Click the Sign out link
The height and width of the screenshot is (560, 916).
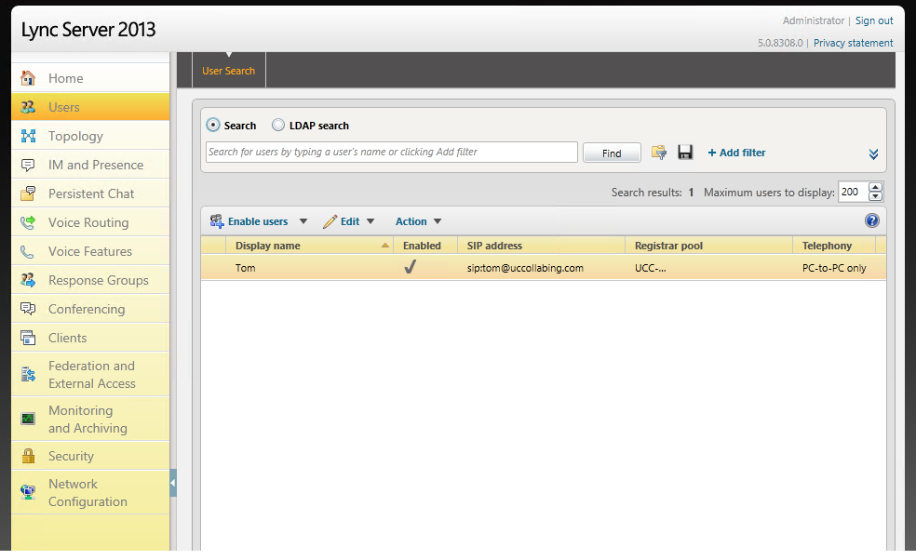[x=874, y=20]
